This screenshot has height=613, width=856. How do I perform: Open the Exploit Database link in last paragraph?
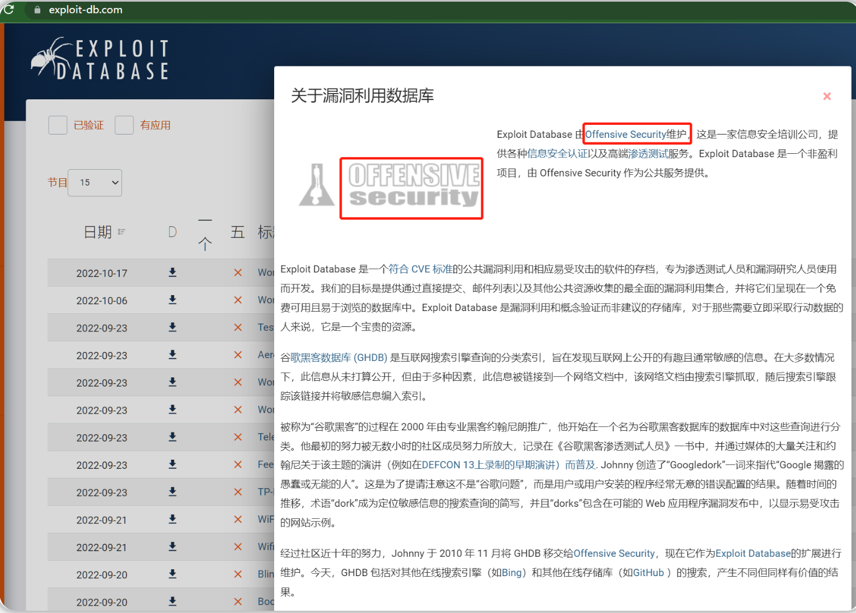pyautogui.click(x=753, y=553)
